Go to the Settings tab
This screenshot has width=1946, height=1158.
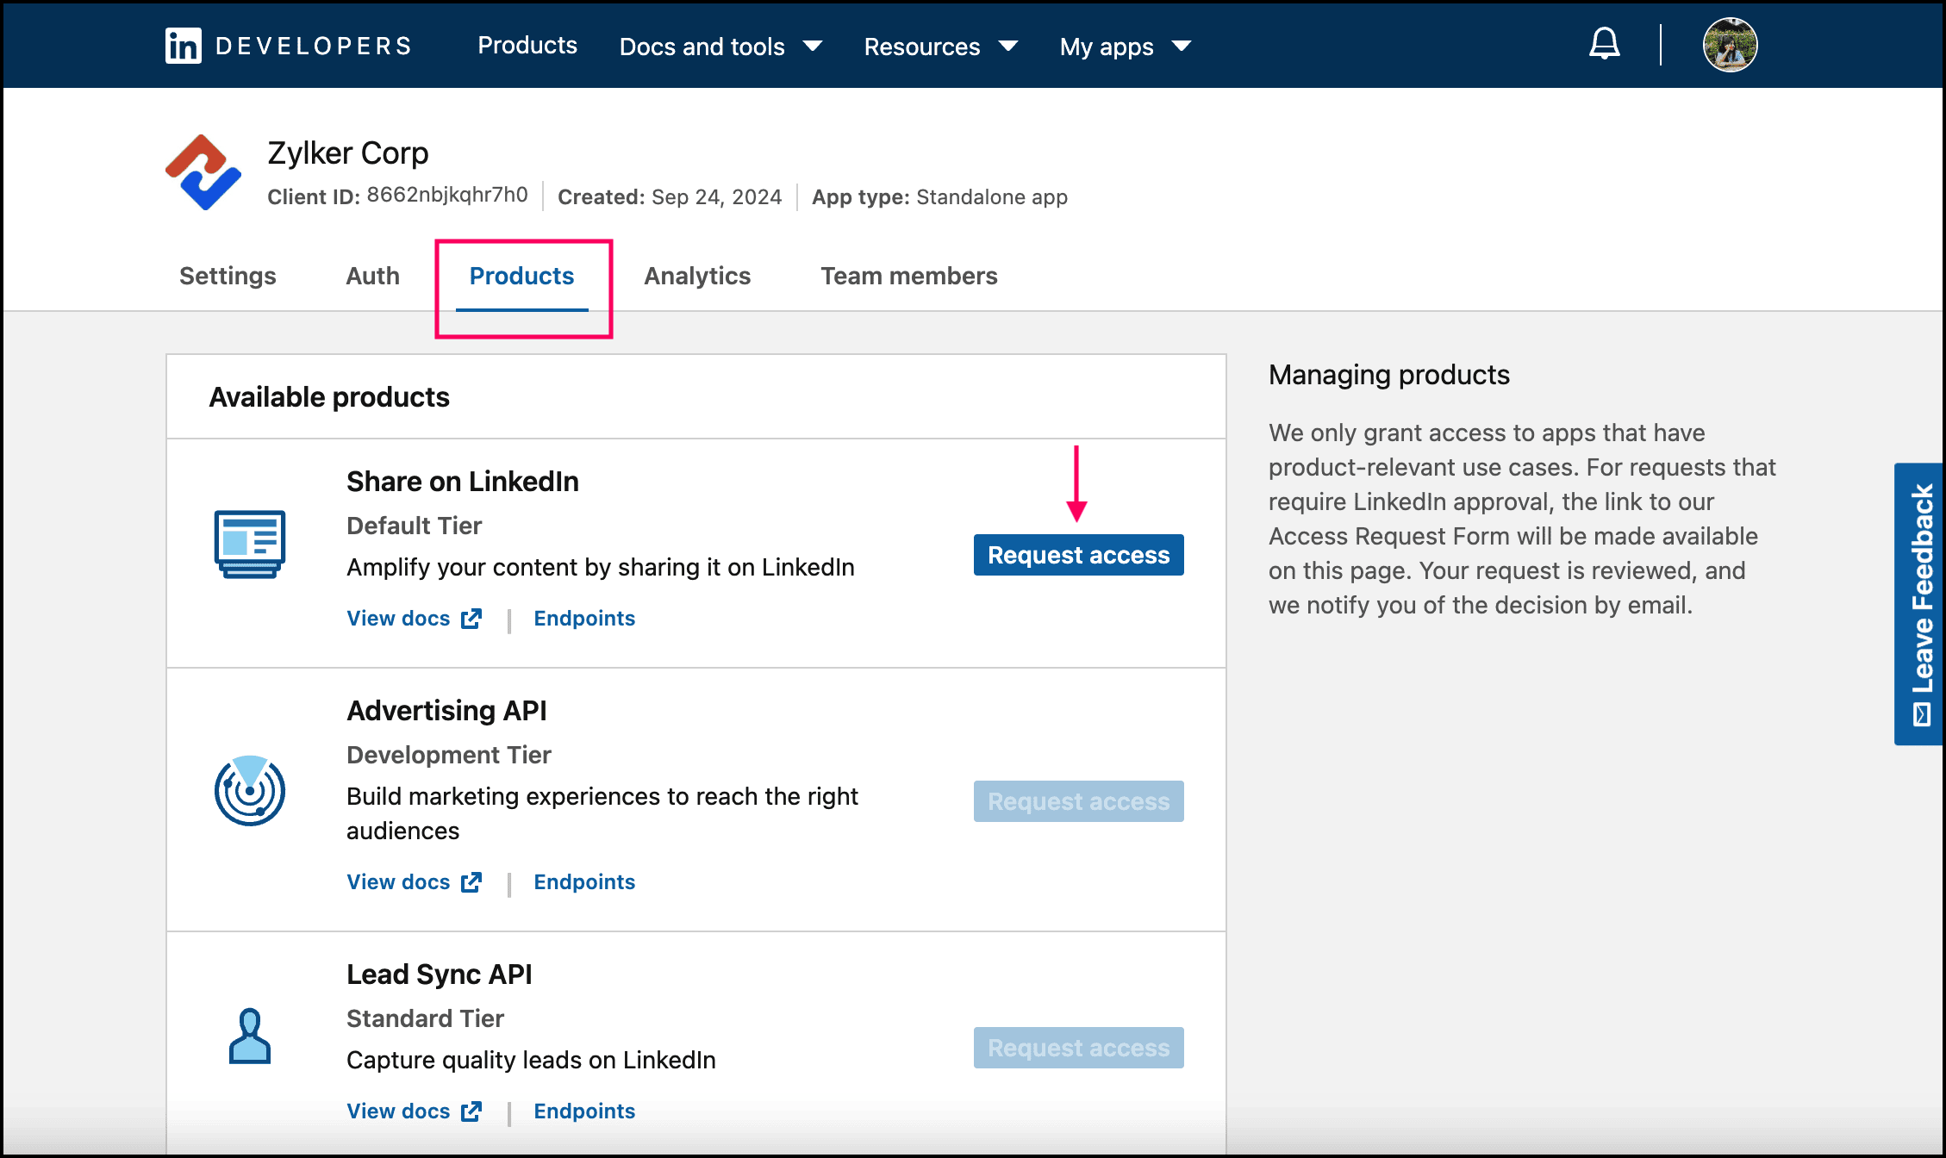228,276
